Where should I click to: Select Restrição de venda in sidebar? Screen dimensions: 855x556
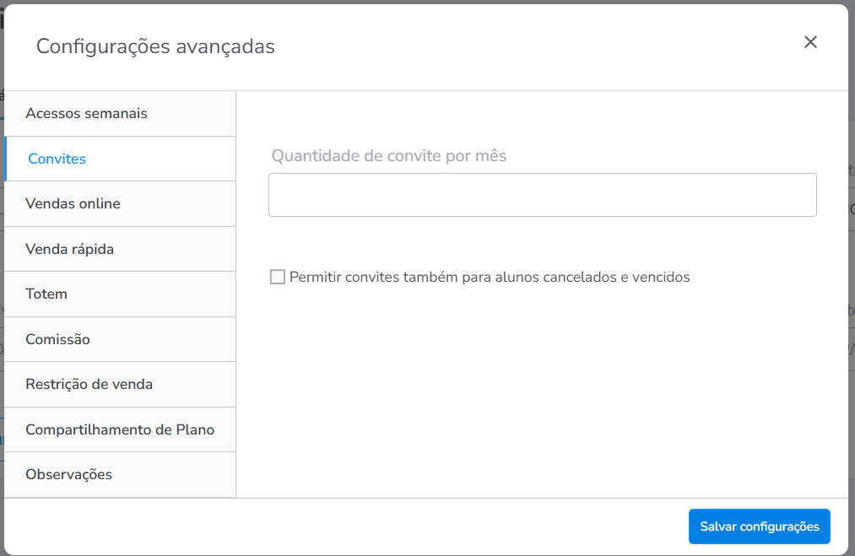pos(89,384)
